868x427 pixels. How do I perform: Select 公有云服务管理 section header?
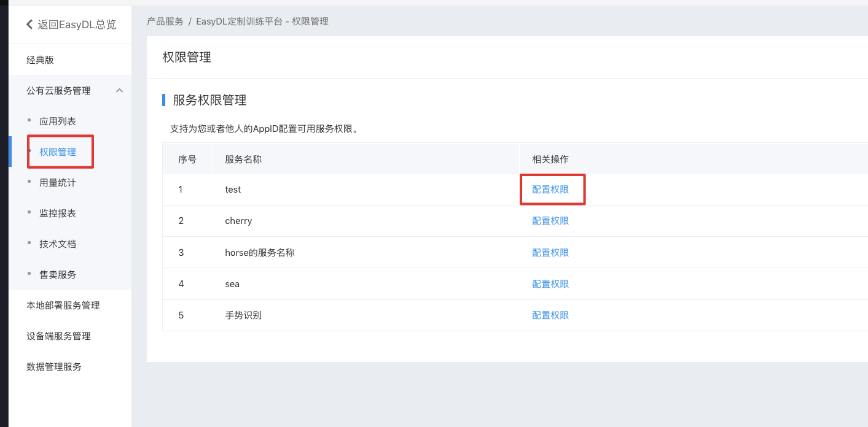coord(58,91)
